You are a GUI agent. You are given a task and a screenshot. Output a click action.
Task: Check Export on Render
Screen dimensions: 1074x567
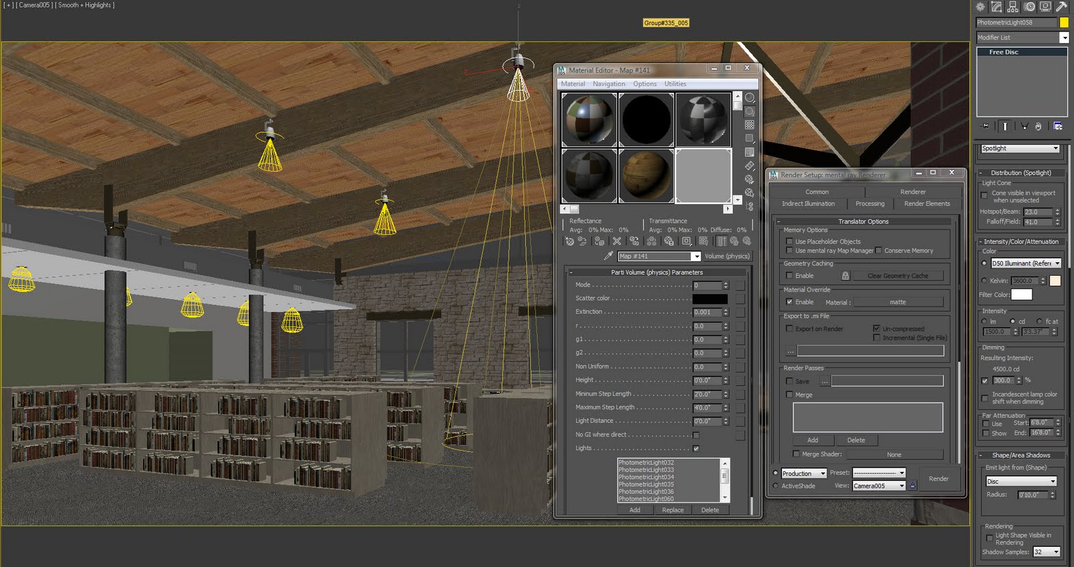(789, 329)
